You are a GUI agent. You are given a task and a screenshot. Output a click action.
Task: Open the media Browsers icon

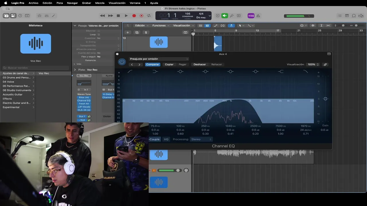[x=361, y=16]
